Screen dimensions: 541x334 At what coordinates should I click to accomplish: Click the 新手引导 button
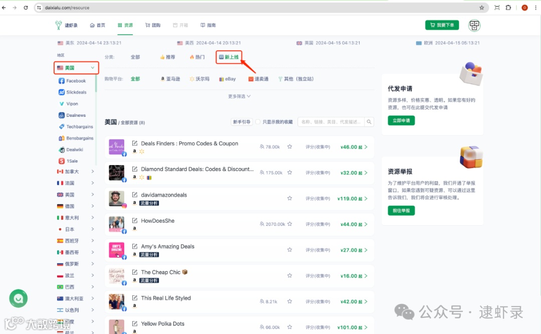pos(241,122)
